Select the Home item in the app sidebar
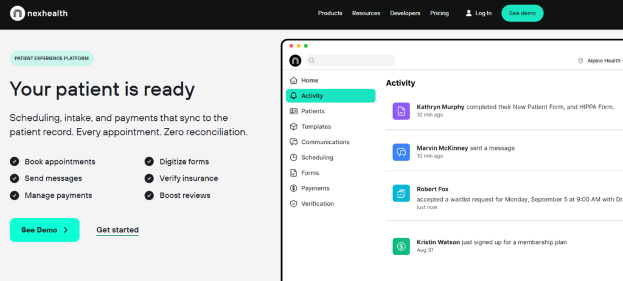The height and width of the screenshot is (281, 623). click(x=330, y=81)
